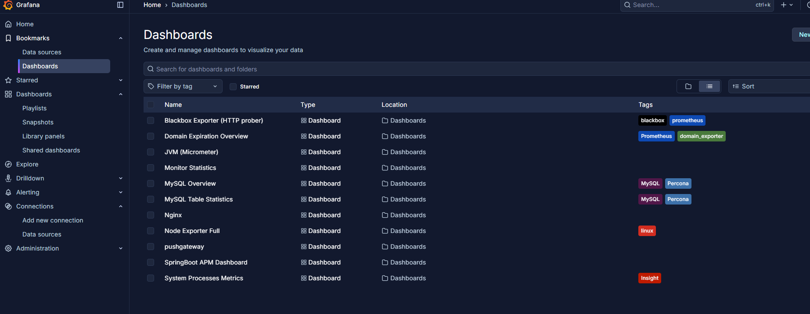Click Home in the breadcrumb
Screen dimensions: 810x314
point(152,5)
